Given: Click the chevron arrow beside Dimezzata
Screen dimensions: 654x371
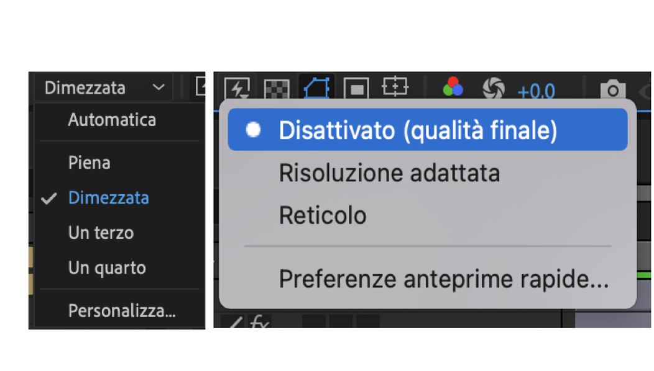Looking at the screenshot, I should pos(159,88).
